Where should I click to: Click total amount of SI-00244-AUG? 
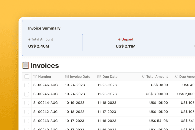(159, 103)
